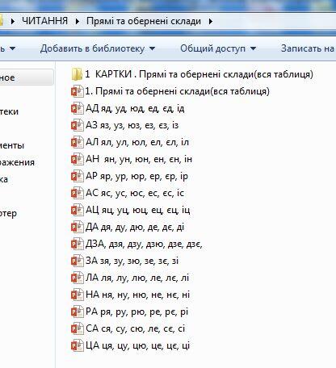Click PowerPoint icon beside 'АЗ яз, уз, юз'
This screenshot has width=336, height=368.
(x=78, y=125)
